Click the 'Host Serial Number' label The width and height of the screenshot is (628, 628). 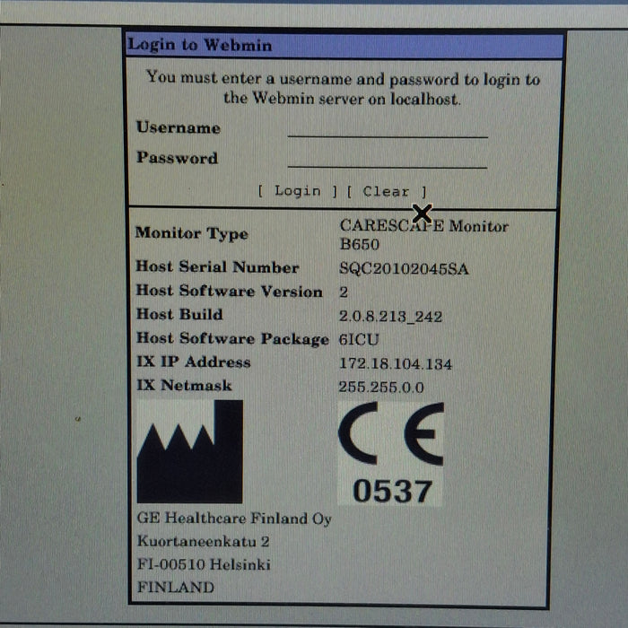point(217,266)
